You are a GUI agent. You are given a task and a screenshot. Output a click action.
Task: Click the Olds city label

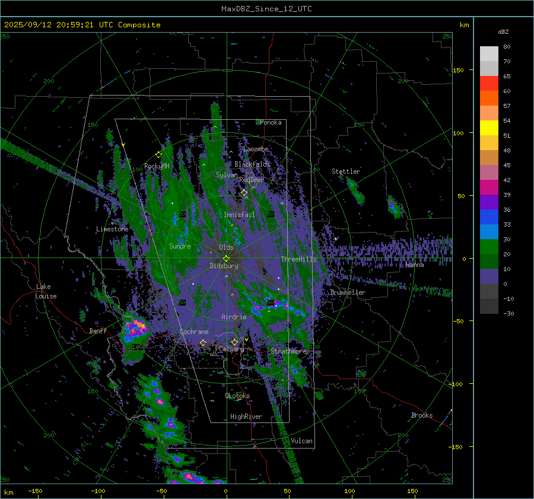pyautogui.click(x=226, y=247)
